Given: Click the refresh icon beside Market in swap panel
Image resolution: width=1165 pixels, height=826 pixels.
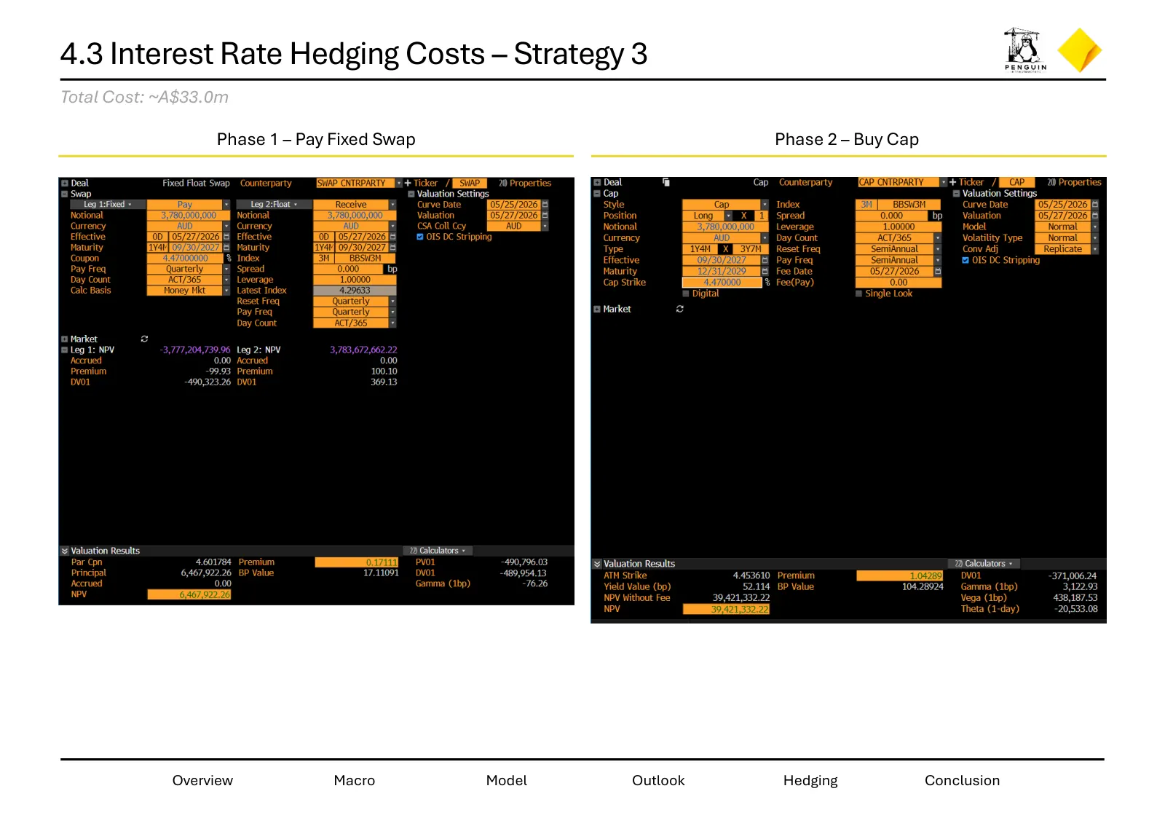Looking at the screenshot, I should point(144,339).
